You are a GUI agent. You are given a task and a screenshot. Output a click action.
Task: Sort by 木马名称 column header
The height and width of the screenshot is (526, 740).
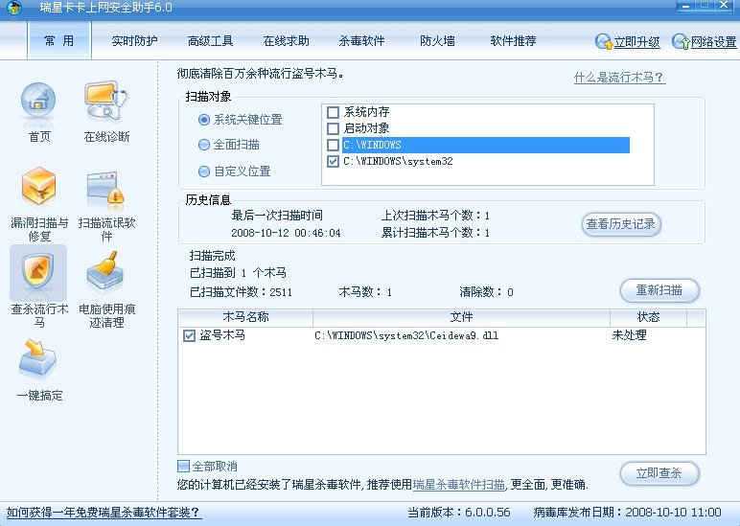[245, 317]
